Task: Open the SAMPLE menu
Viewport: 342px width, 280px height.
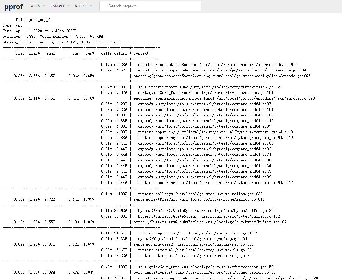Action: tap(57, 6)
